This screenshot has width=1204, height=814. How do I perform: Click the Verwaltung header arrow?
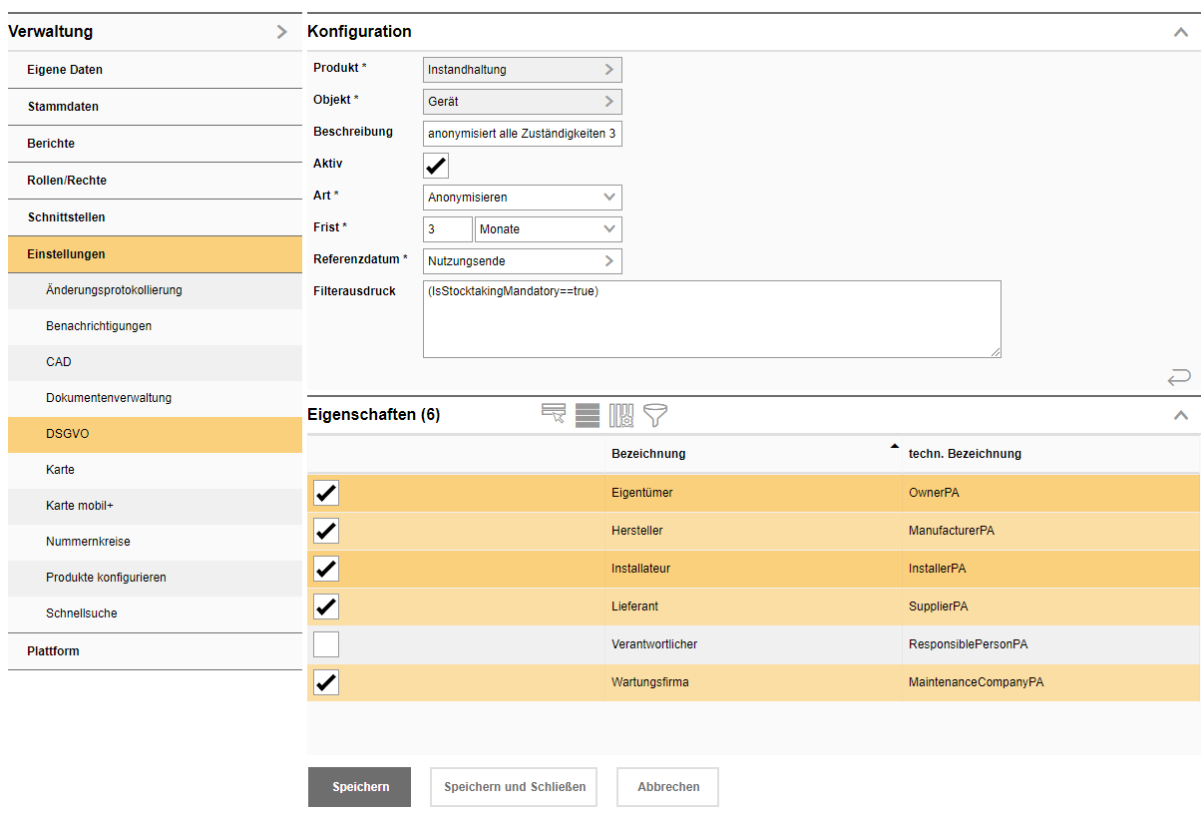click(281, 32)
